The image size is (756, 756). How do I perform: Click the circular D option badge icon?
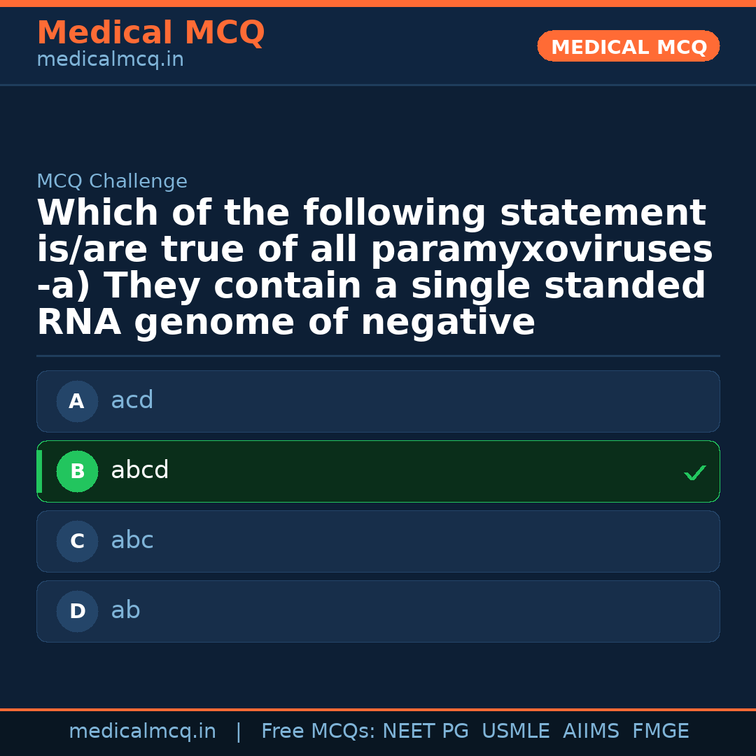tap(77, 611)
